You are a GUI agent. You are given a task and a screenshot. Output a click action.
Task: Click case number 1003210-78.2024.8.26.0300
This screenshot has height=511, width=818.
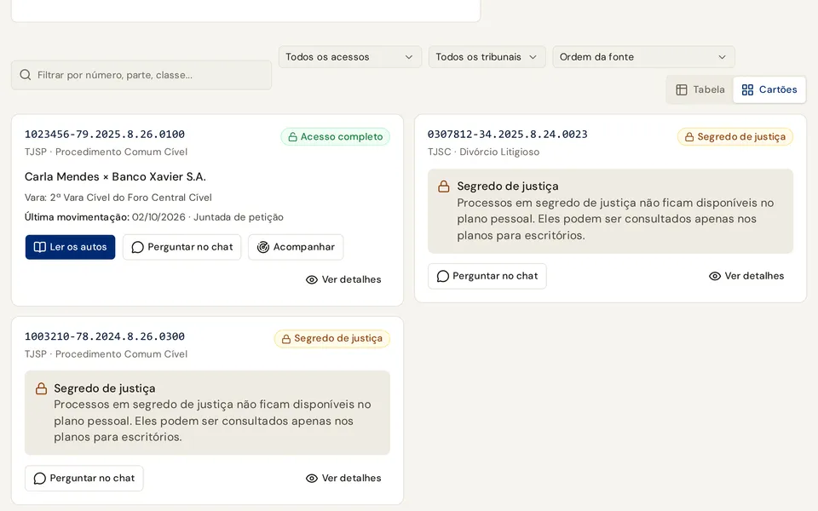tap(105, 336)
